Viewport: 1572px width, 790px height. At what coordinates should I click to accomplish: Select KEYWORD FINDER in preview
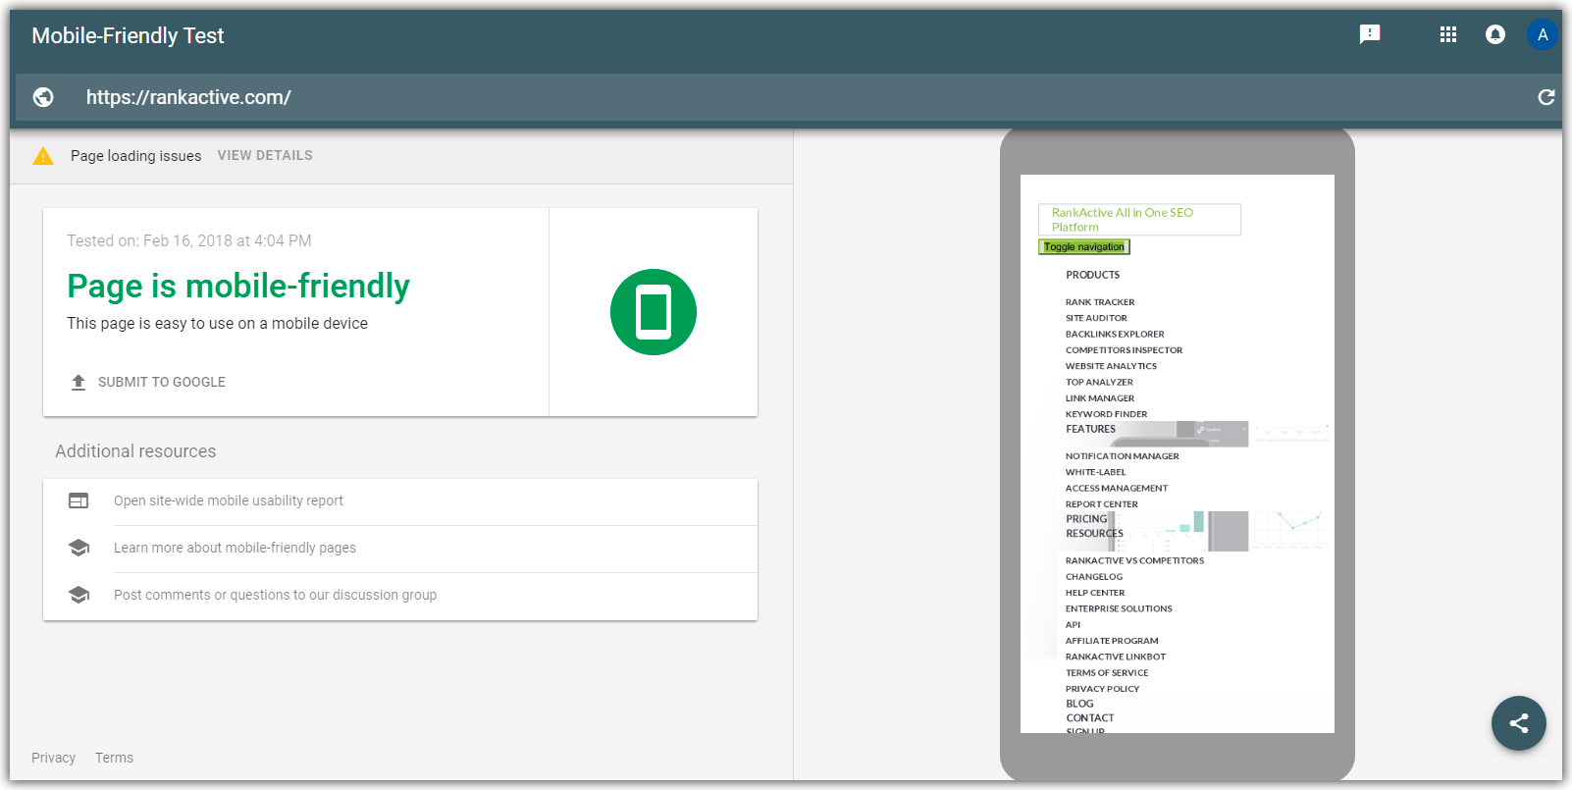[1106, 414]
